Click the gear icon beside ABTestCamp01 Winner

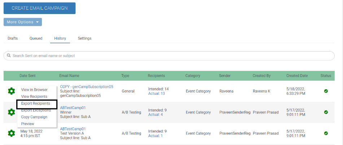click(x=11, y=112)
